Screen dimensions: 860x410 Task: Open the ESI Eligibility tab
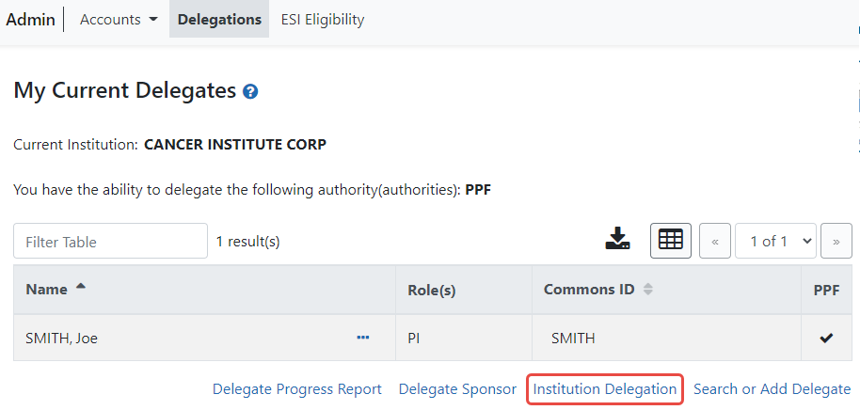323,20
